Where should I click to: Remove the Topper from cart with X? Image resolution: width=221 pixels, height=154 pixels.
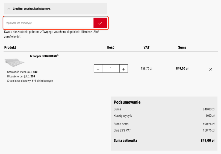click(x=210, y=69)
